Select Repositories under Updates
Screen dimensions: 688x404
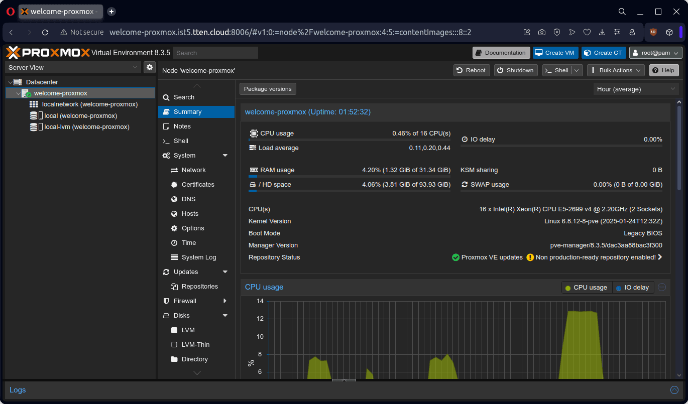(x=199, y=287)
